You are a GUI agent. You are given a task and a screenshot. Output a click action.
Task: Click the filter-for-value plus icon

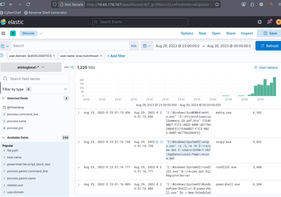pos(157,142)
